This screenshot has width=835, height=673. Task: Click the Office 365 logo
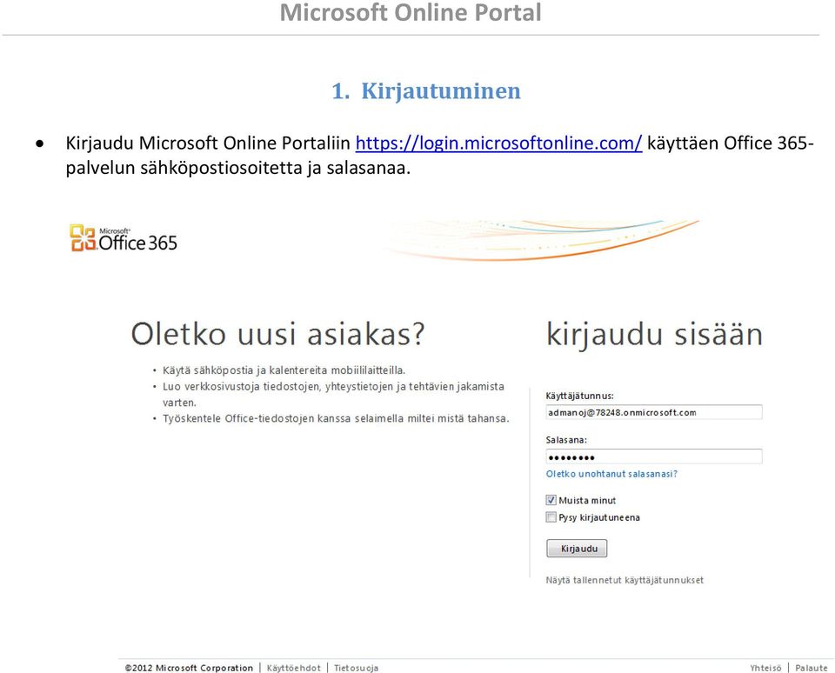click(x=123, y=238)
